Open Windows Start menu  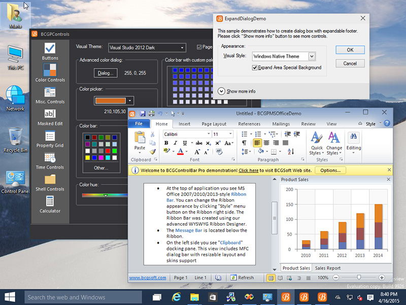tap(10, 297)
